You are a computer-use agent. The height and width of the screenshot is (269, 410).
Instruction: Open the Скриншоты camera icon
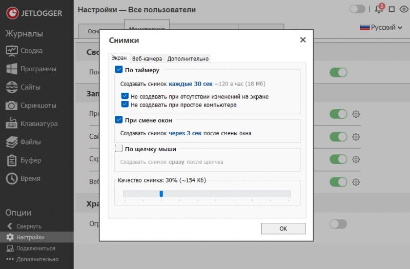tap(12, 106)
